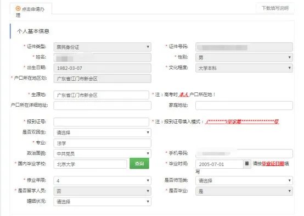
Task: Click the red 毕业证日期 link text
Action: click(x=273, y=164)
